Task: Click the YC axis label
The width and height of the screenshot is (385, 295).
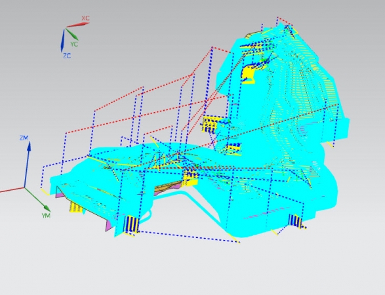Action: tap(74, 44)
